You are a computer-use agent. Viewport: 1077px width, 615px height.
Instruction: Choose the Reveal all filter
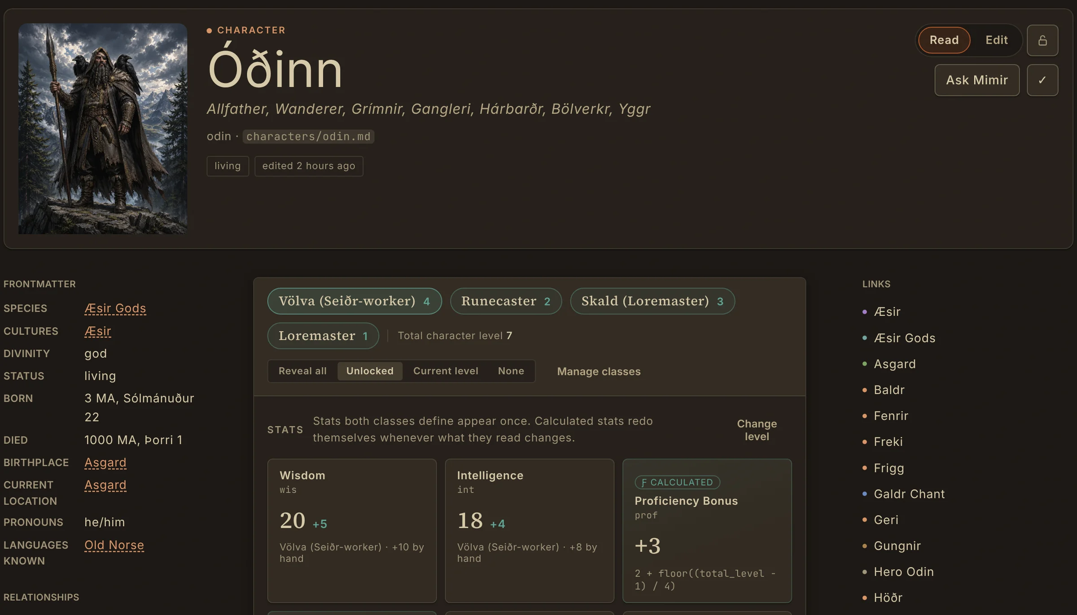(302, 371)
